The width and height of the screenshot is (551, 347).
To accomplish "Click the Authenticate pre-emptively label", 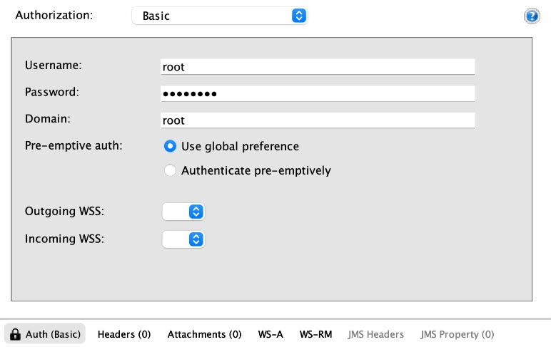I will coord(256,170).
